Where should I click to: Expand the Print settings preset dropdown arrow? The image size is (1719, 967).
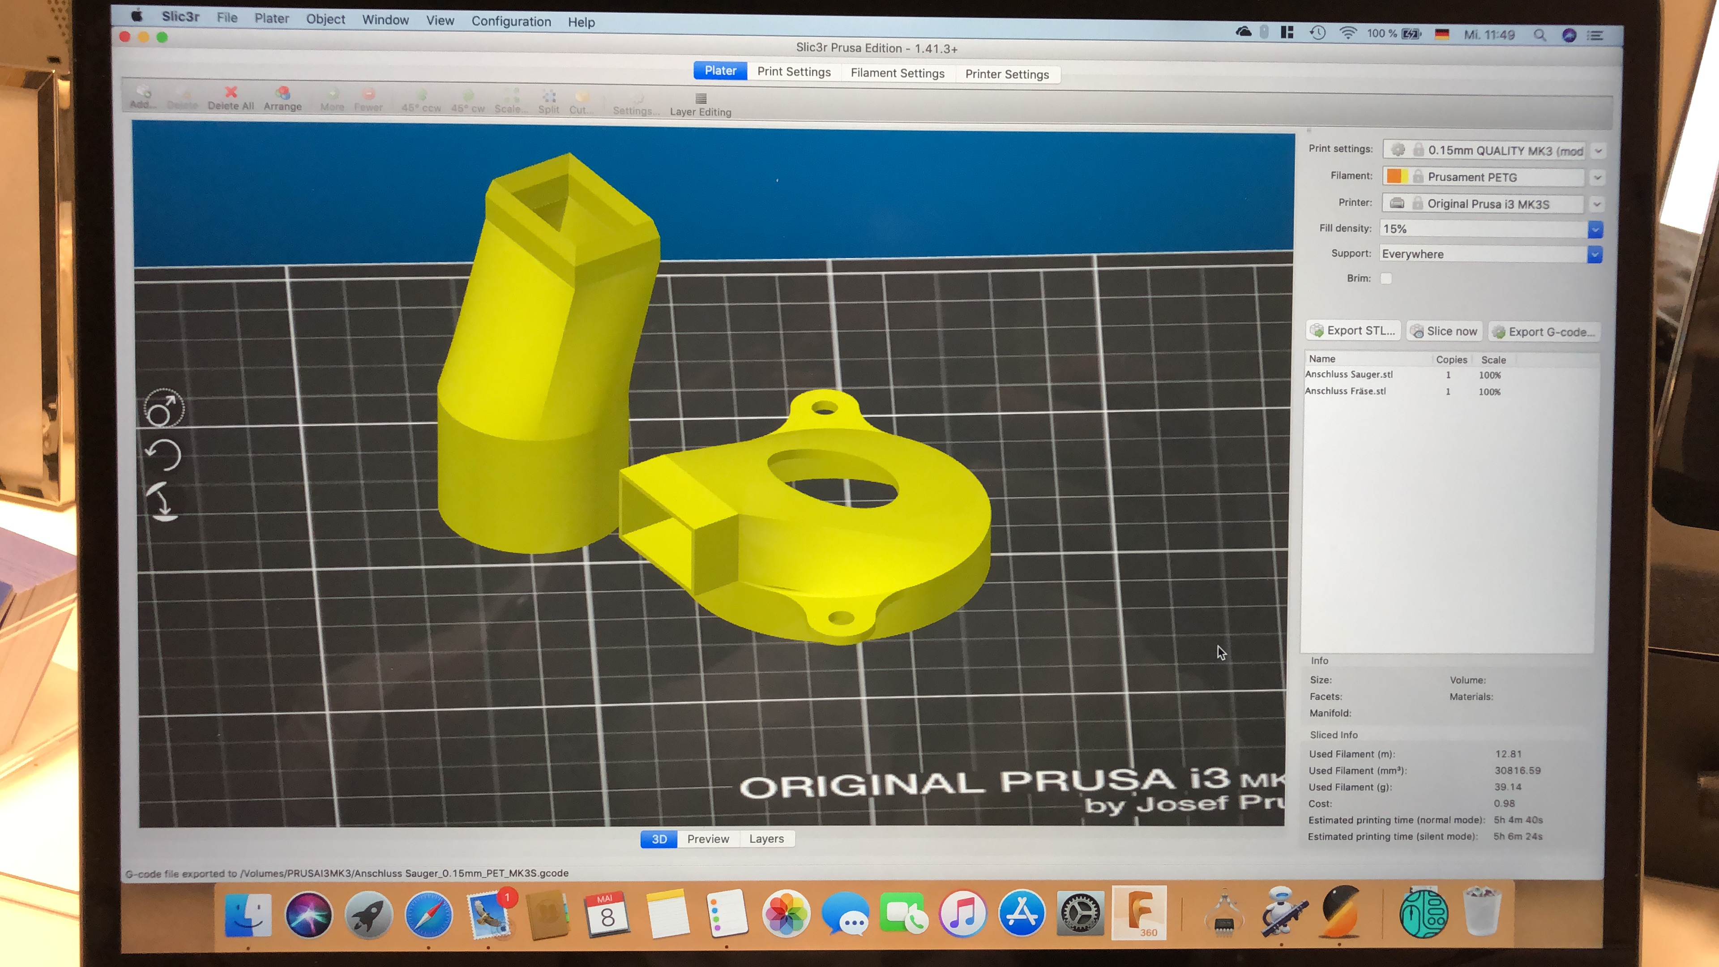(1598, 151)
